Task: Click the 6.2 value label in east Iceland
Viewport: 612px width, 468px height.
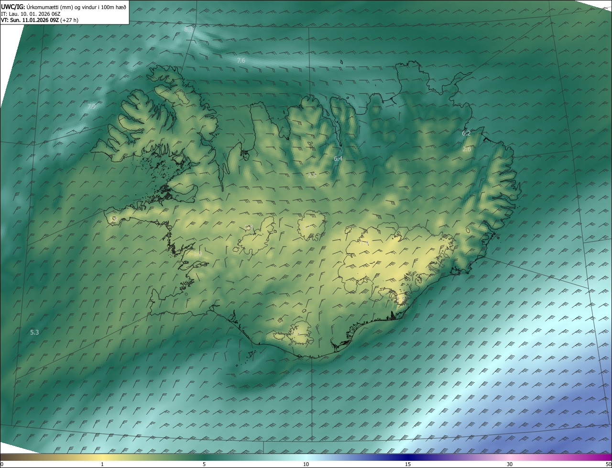Action: [x=466, y=133]
